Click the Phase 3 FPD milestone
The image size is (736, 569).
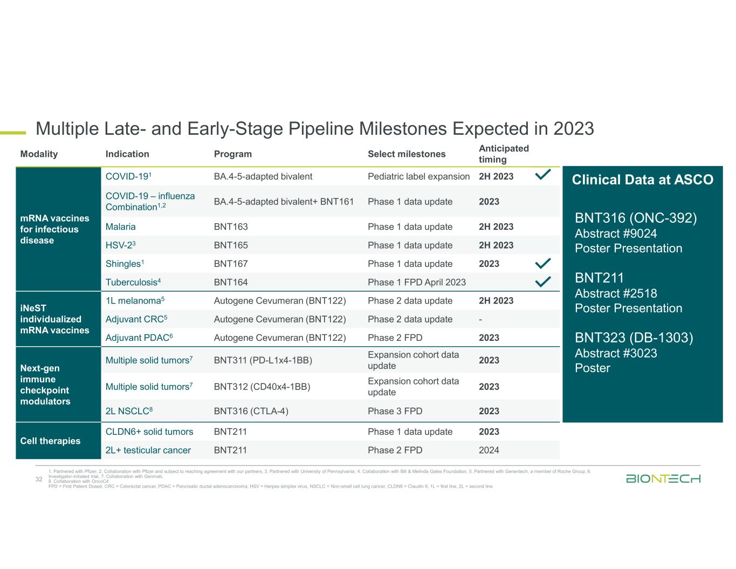(395, 411)
